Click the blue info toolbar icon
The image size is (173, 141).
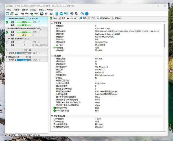click(x=87, y=14)
